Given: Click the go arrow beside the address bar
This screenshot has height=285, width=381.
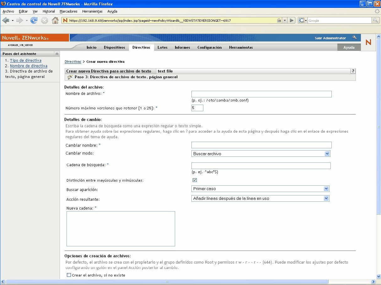Looking at the screenshot, I should coord(292,20).
